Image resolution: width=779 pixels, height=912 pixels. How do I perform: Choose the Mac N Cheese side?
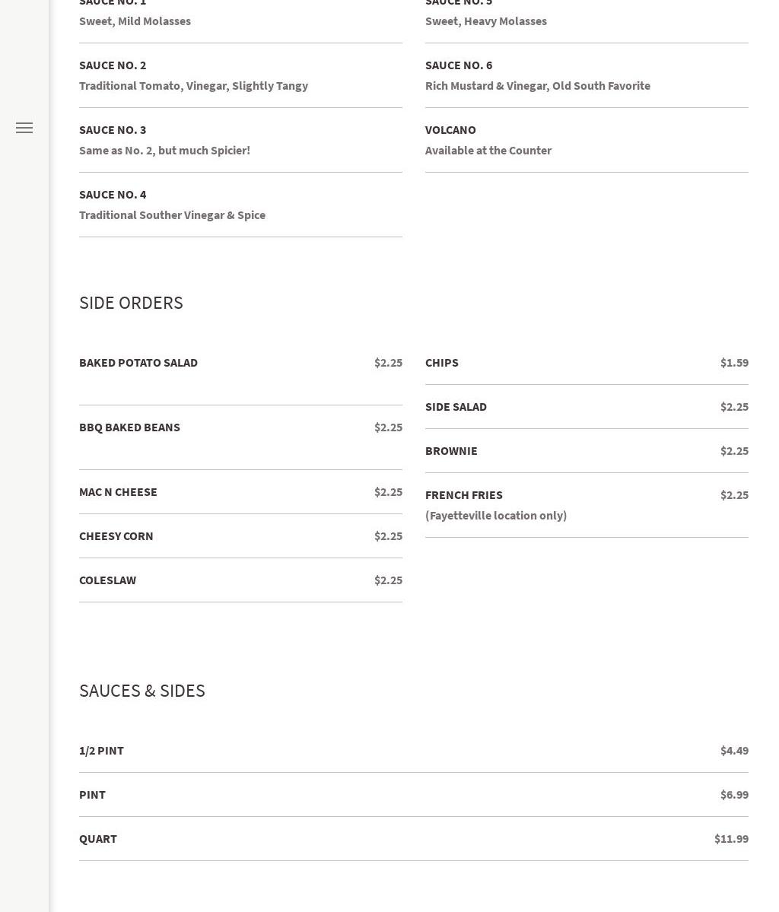(x=118, y=492)
